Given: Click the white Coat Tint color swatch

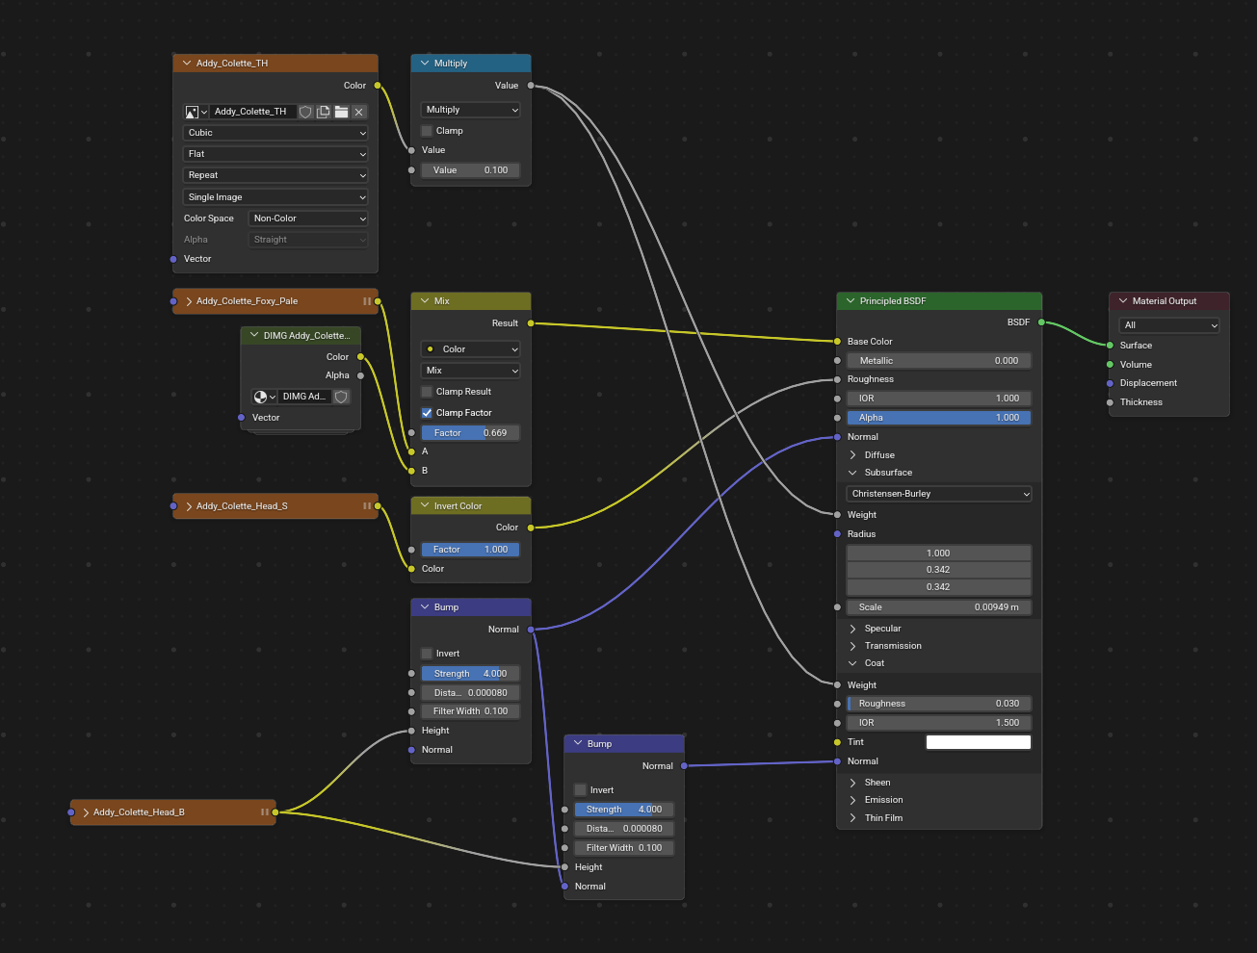Looking at the screenshot, I should click(978, 742).
